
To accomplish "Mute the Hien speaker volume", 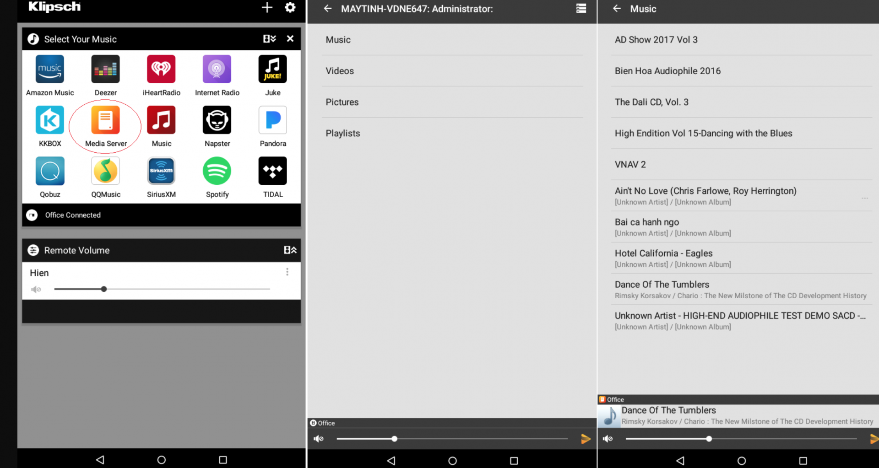I will [36, 289].
